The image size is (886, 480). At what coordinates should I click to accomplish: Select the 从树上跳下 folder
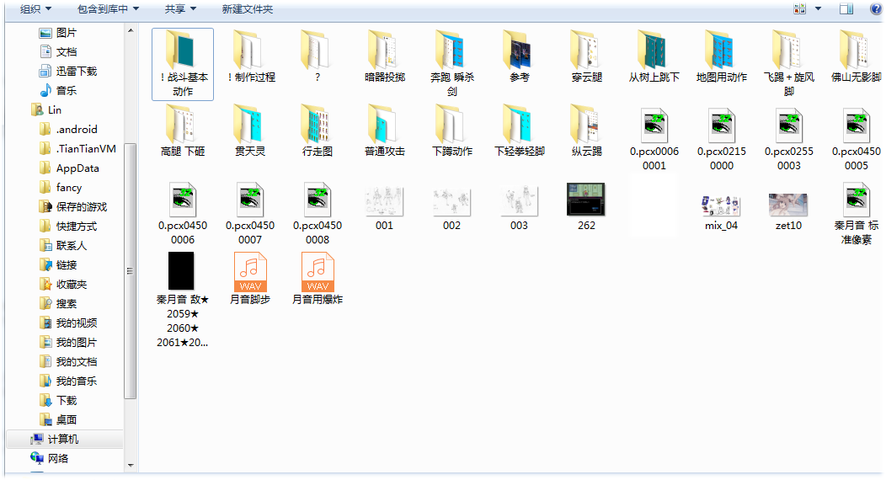[x=654, y=57]
